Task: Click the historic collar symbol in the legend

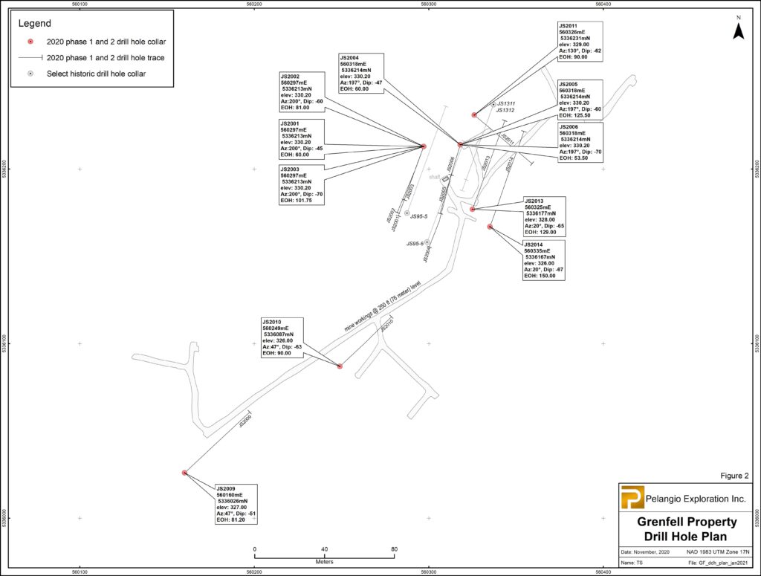Action: (30, 74)
